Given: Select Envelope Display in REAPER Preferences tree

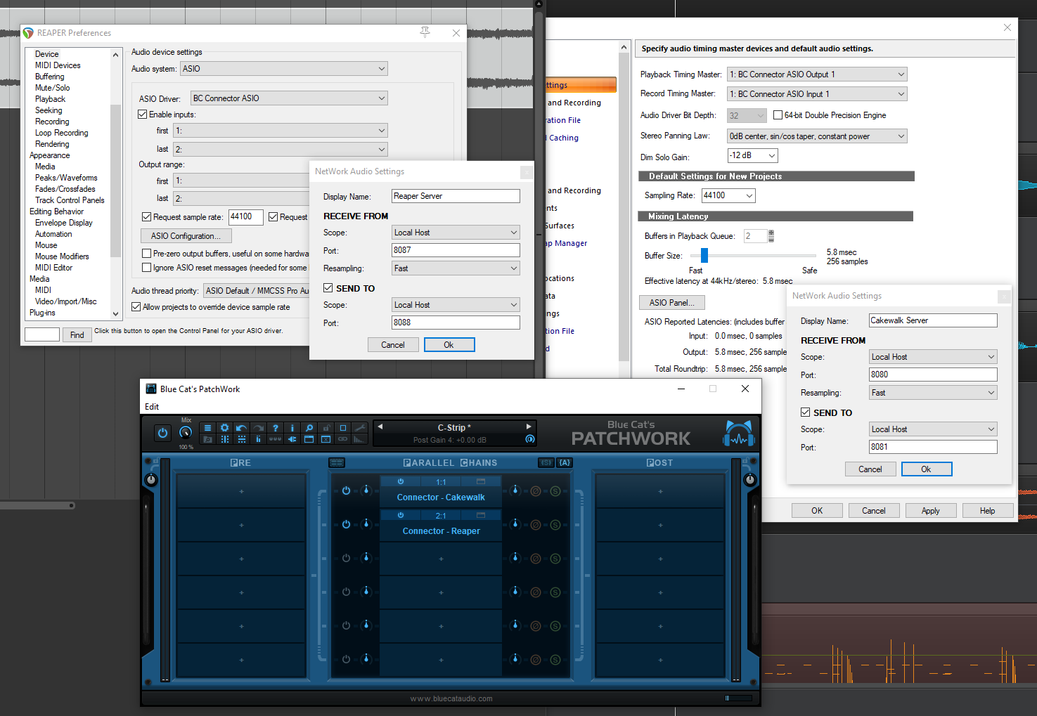Looking at the screenshot, I should [x=64, y=223].
